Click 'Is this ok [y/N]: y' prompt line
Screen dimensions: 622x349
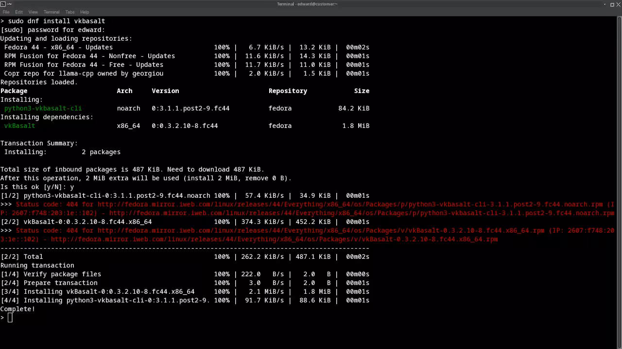click(x=37, y=187)
